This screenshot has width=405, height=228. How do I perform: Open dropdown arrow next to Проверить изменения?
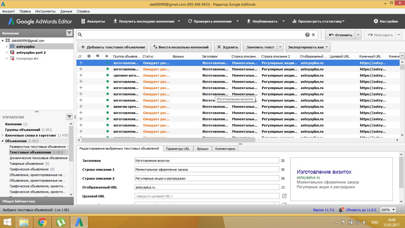(237, 21)
